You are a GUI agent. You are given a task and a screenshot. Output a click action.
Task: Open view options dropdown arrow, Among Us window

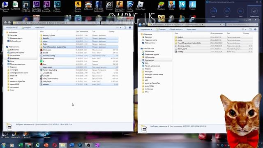coord(120,28)
